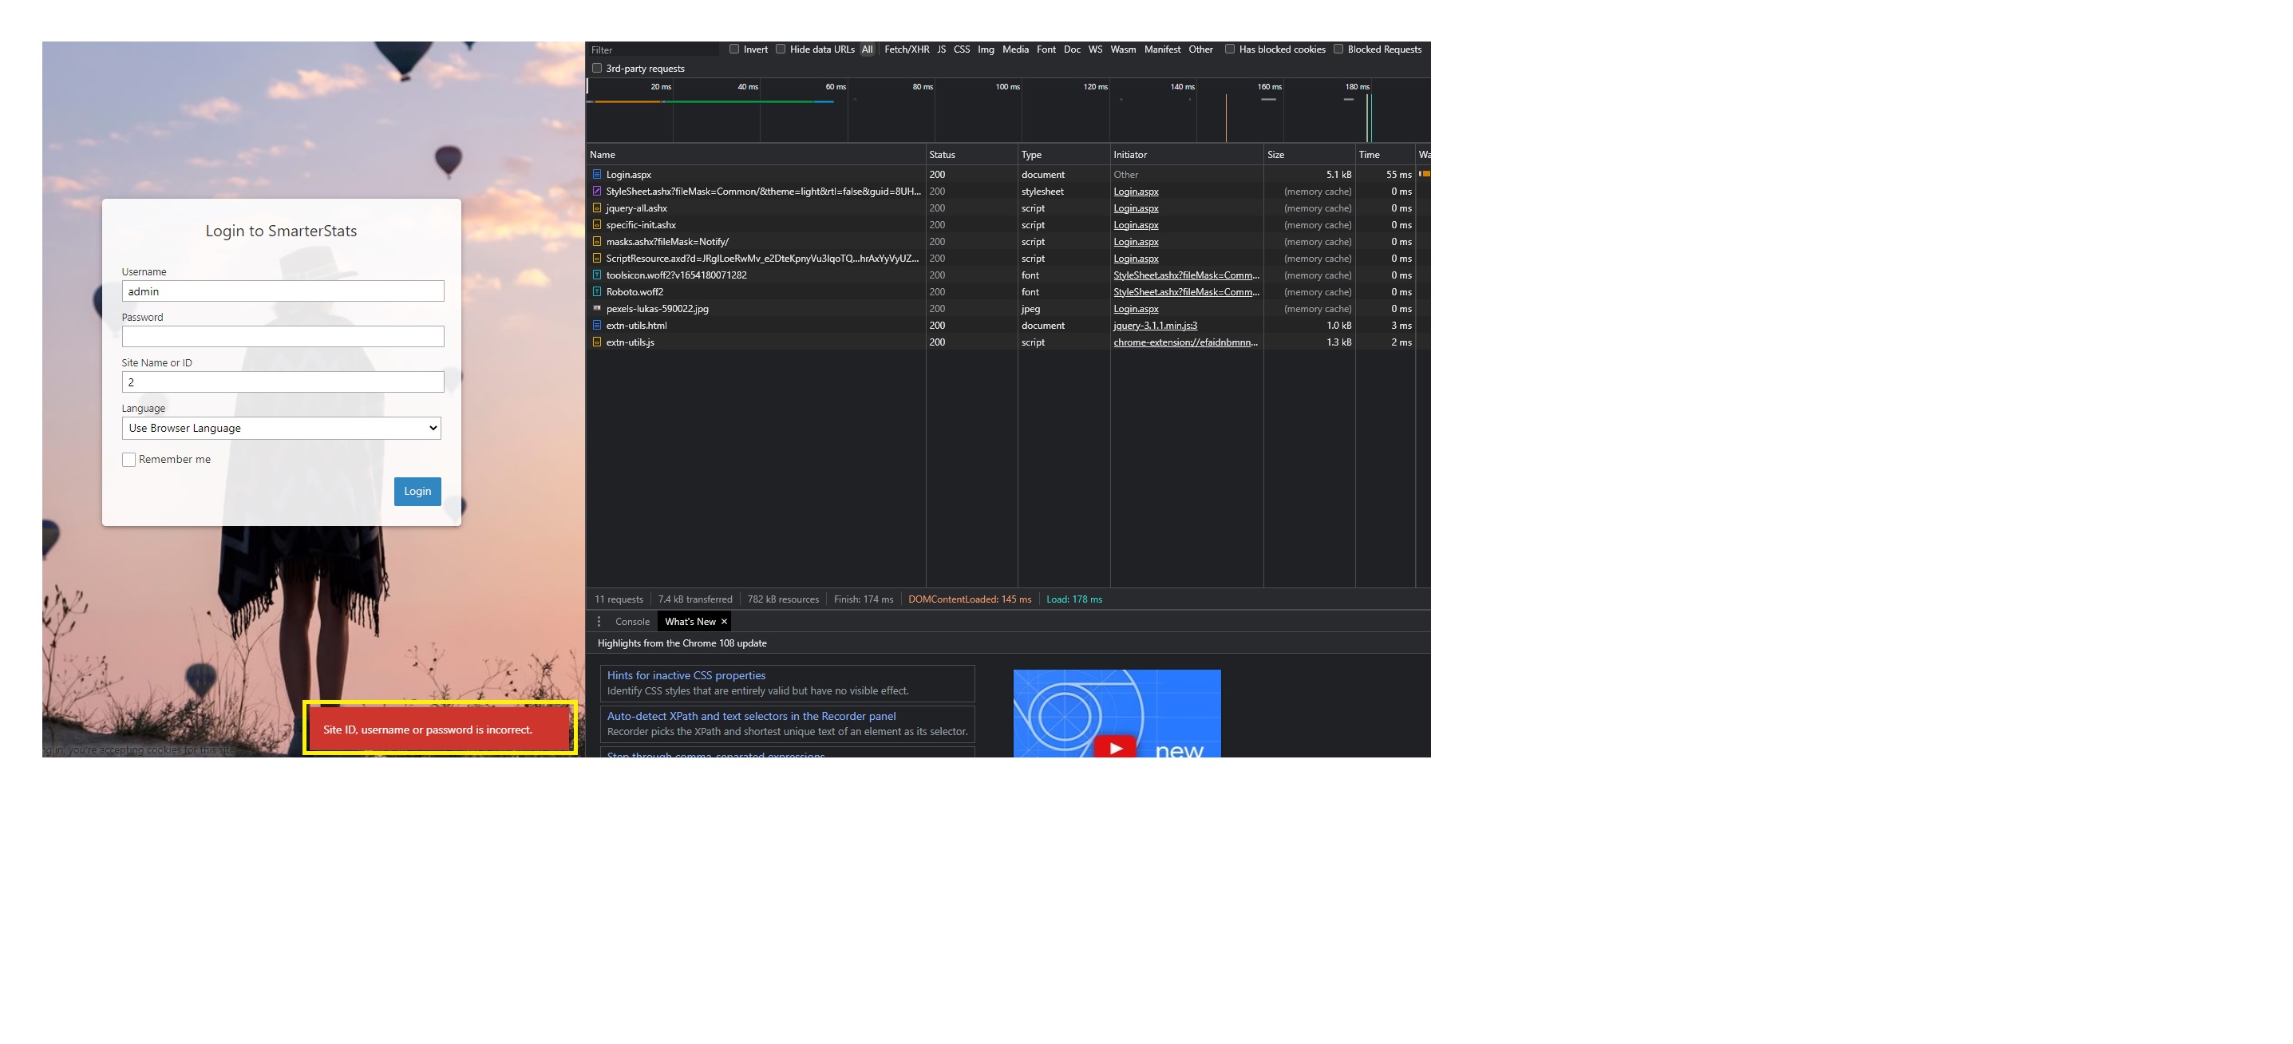The width and height of the screenshot is (2293, 1044).
Task: Play the Chrome update YouTube video thumbnail
Action: 1115,747
